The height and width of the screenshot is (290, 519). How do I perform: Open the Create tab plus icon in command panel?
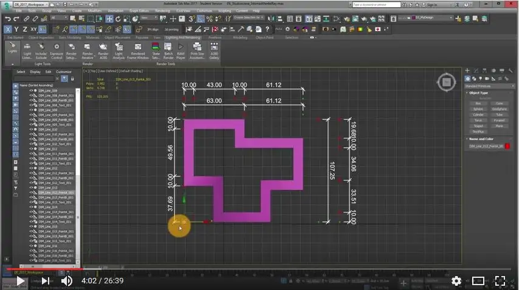tap(467, 70)
